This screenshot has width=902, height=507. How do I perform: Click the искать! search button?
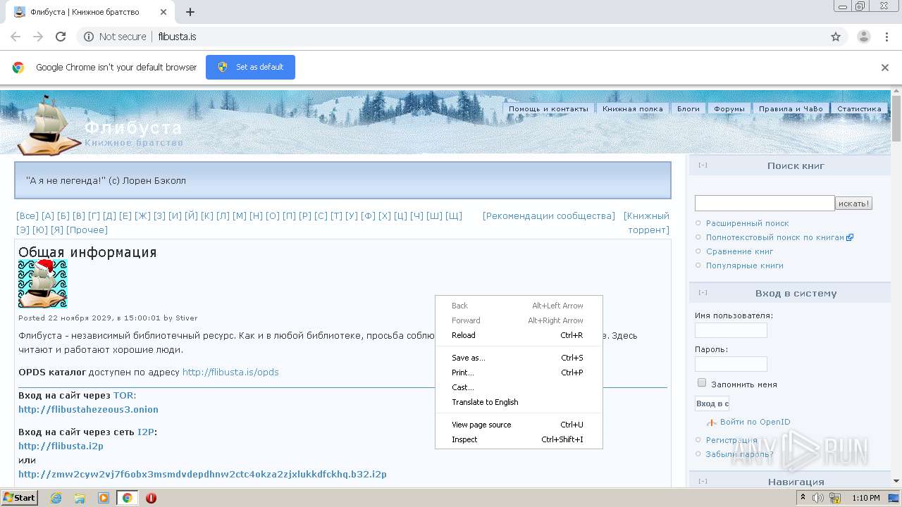coord(854,204)
